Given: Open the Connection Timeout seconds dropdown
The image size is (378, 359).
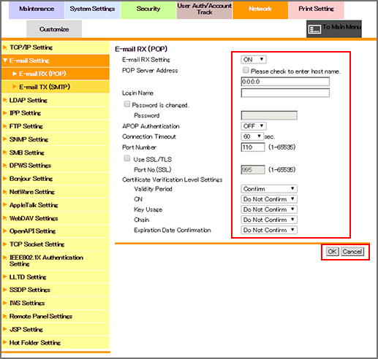Looking at the screenshot, I should click(x=252, y=136).
